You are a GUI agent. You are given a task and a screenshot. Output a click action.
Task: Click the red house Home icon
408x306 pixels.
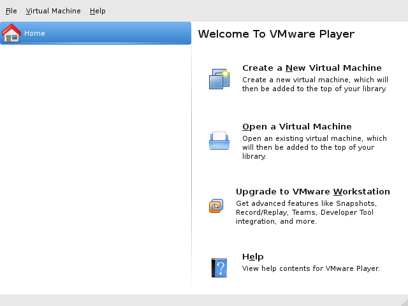11,33
